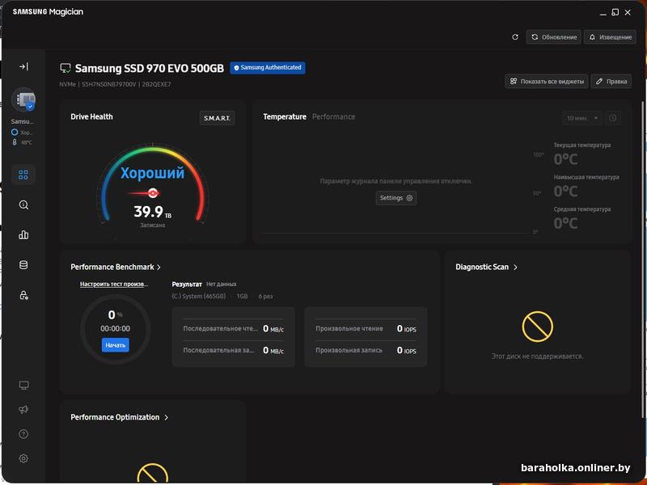Image resolution: width=647 pixels, height=485 pixels.
Task: Switch to the Performance tab
Action: tap(333, 116)
